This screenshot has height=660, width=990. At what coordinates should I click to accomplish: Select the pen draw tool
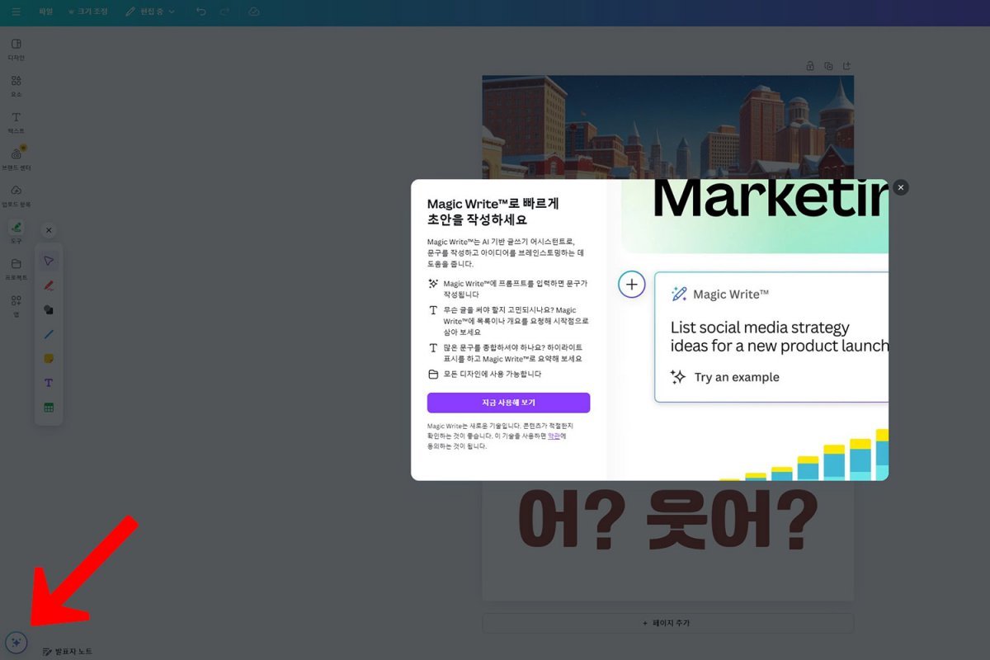point(49,285)
